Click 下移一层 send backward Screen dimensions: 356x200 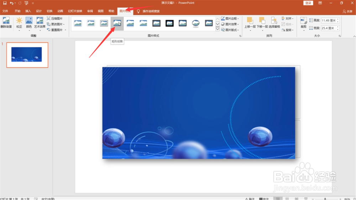coord(262,23)
